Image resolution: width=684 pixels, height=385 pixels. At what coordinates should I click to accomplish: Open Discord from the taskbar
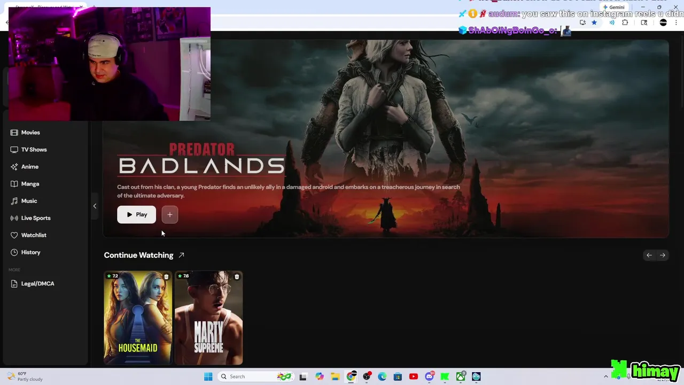point(429,376)
